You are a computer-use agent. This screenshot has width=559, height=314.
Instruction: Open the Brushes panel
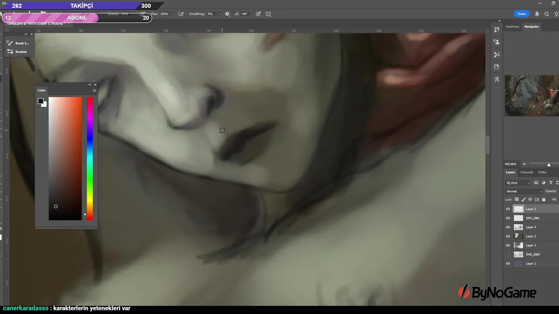(x=17, y=51)
